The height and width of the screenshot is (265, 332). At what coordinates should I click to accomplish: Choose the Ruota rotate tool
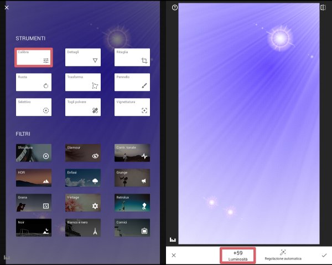pyautogui.click(x=33, y=82)
